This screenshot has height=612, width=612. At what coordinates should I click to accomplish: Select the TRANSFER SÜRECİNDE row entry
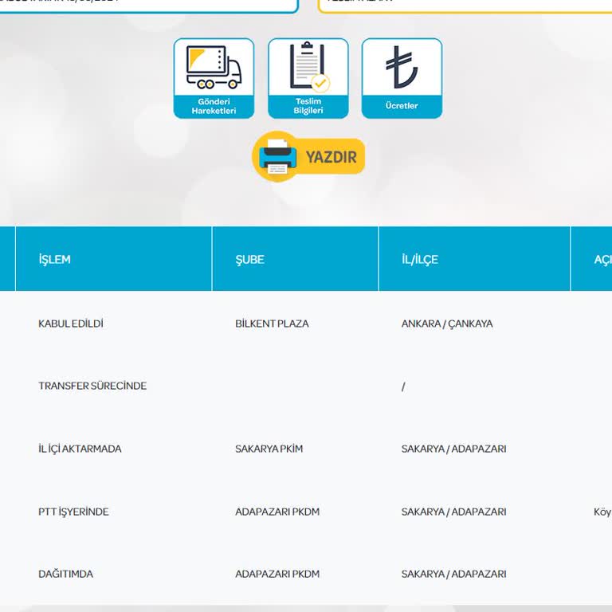click(92, 386)
